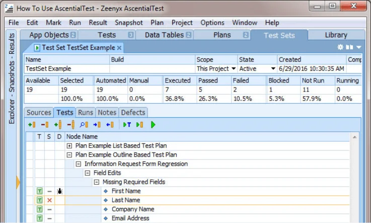The width and height of the screenshot is (371, 223).
Task: Click the green plus add-item toolbar icon
Action: (32, 125)
